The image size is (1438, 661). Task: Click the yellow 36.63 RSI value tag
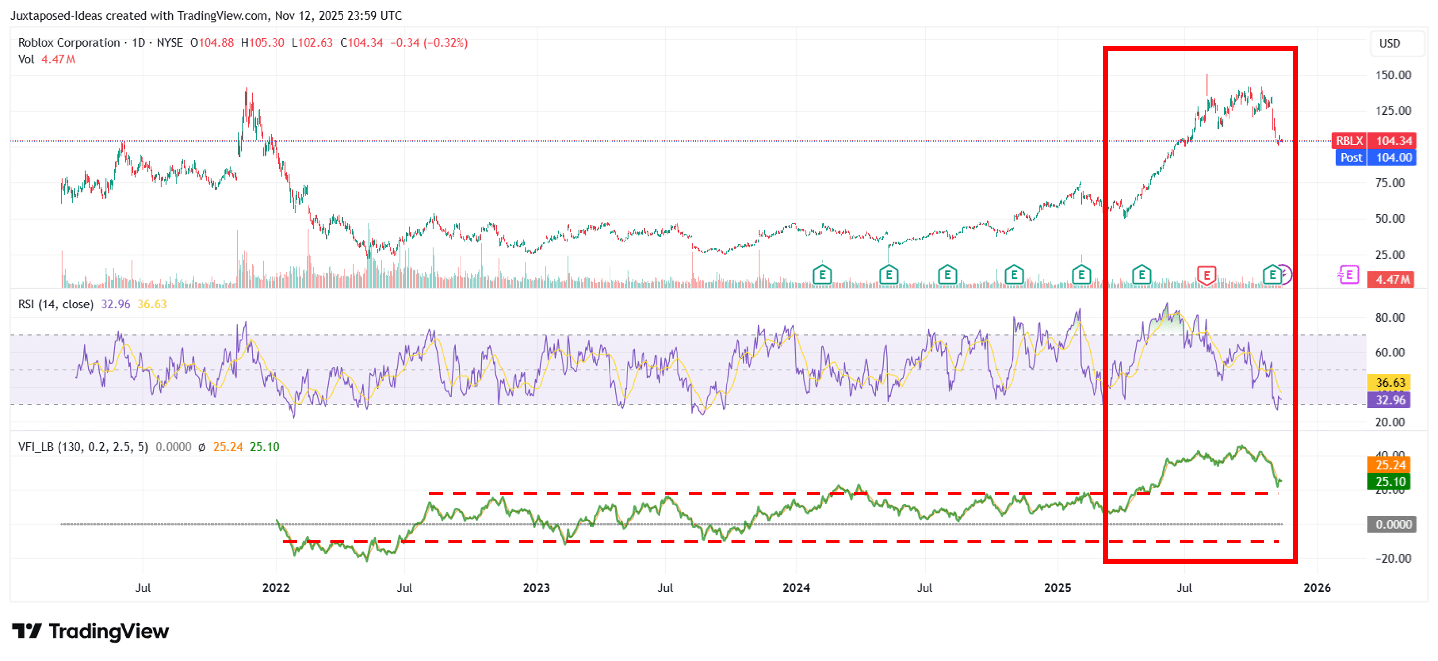click(1389, 382)
